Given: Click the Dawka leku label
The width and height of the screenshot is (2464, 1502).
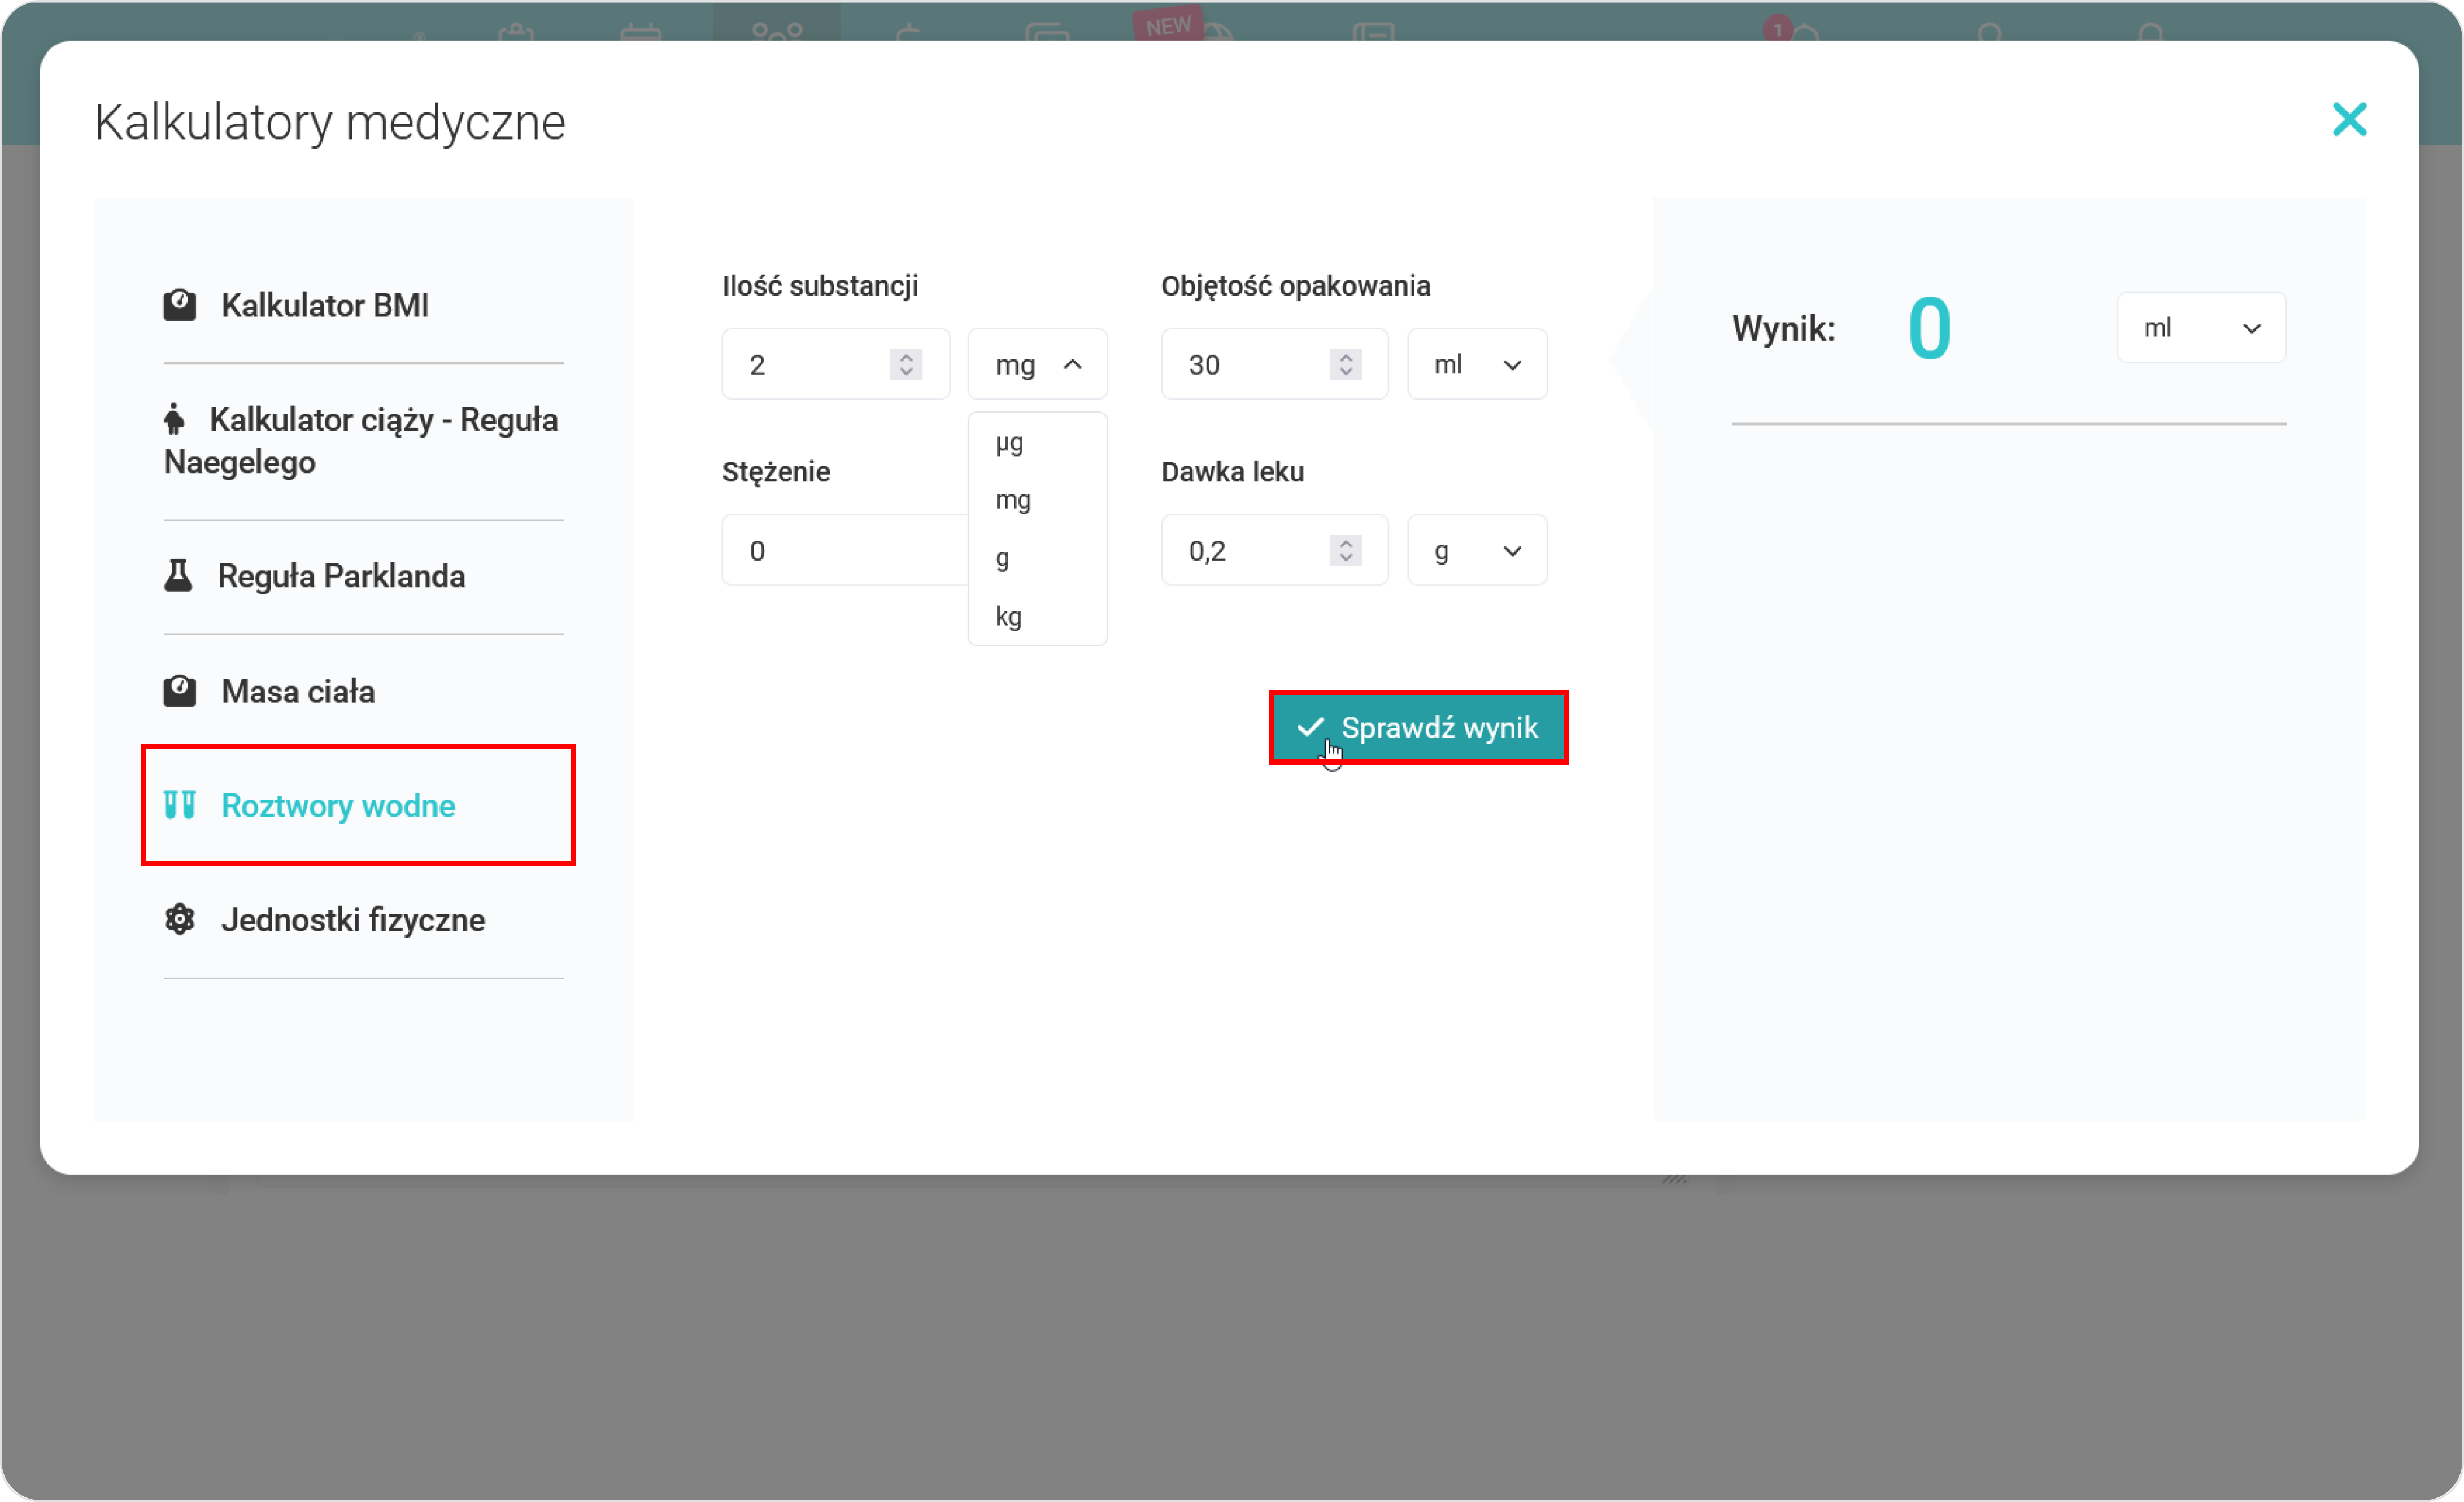Looking at the screenshot, I should (1232, 471).
